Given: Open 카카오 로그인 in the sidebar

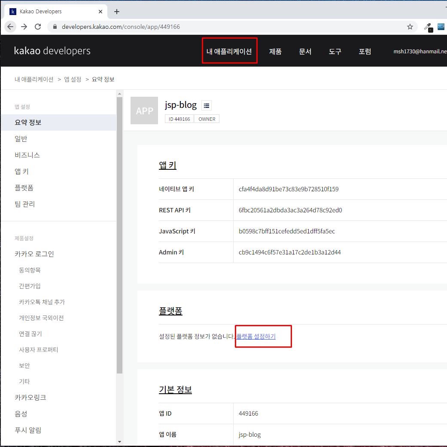Looking at the screenshot, I should (x=34, y=254).
